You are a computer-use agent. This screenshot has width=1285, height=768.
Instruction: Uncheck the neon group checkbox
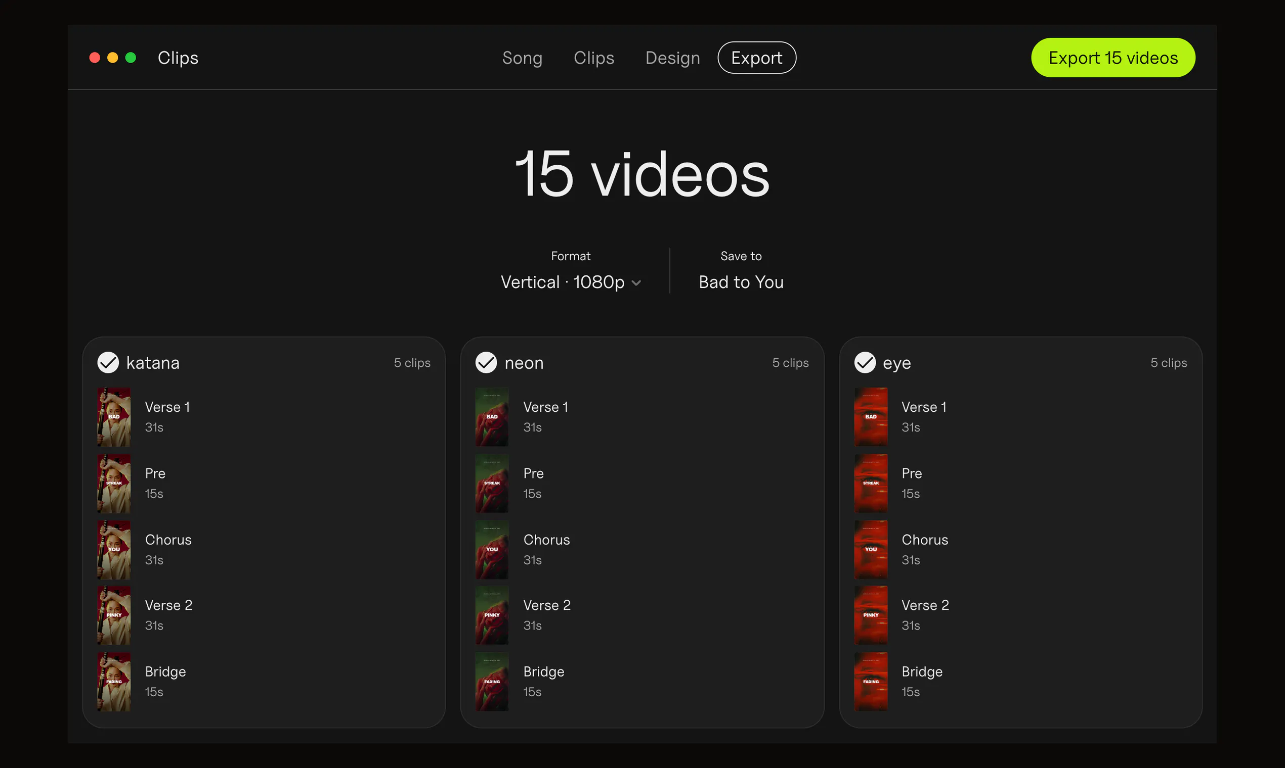coord(487,362)
